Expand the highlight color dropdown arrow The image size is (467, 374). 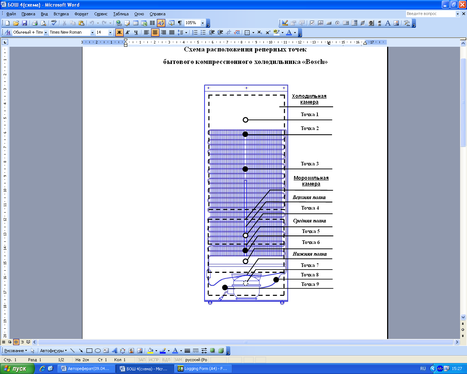pos(282,33)
